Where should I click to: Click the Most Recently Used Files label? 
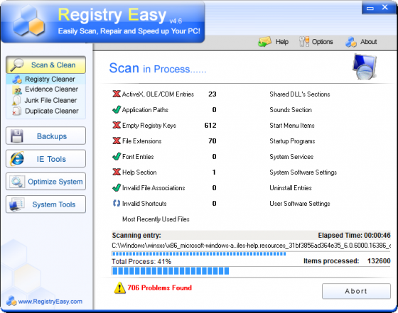pos(156,219)
